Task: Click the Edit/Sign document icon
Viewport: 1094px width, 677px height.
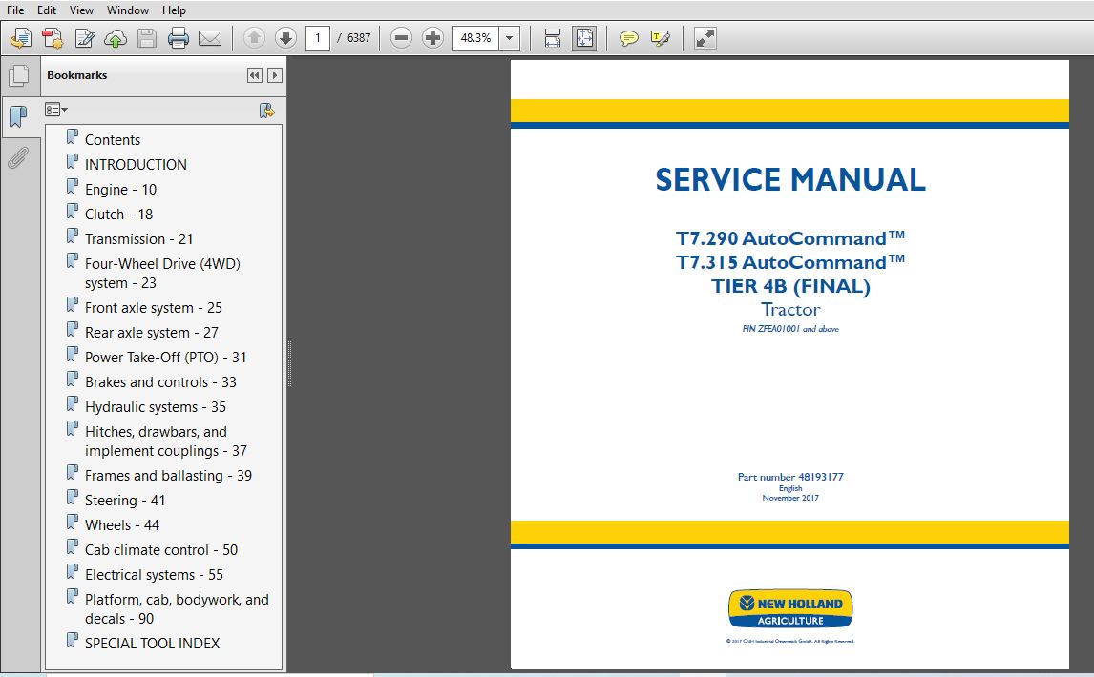Action: click(85, 37)
